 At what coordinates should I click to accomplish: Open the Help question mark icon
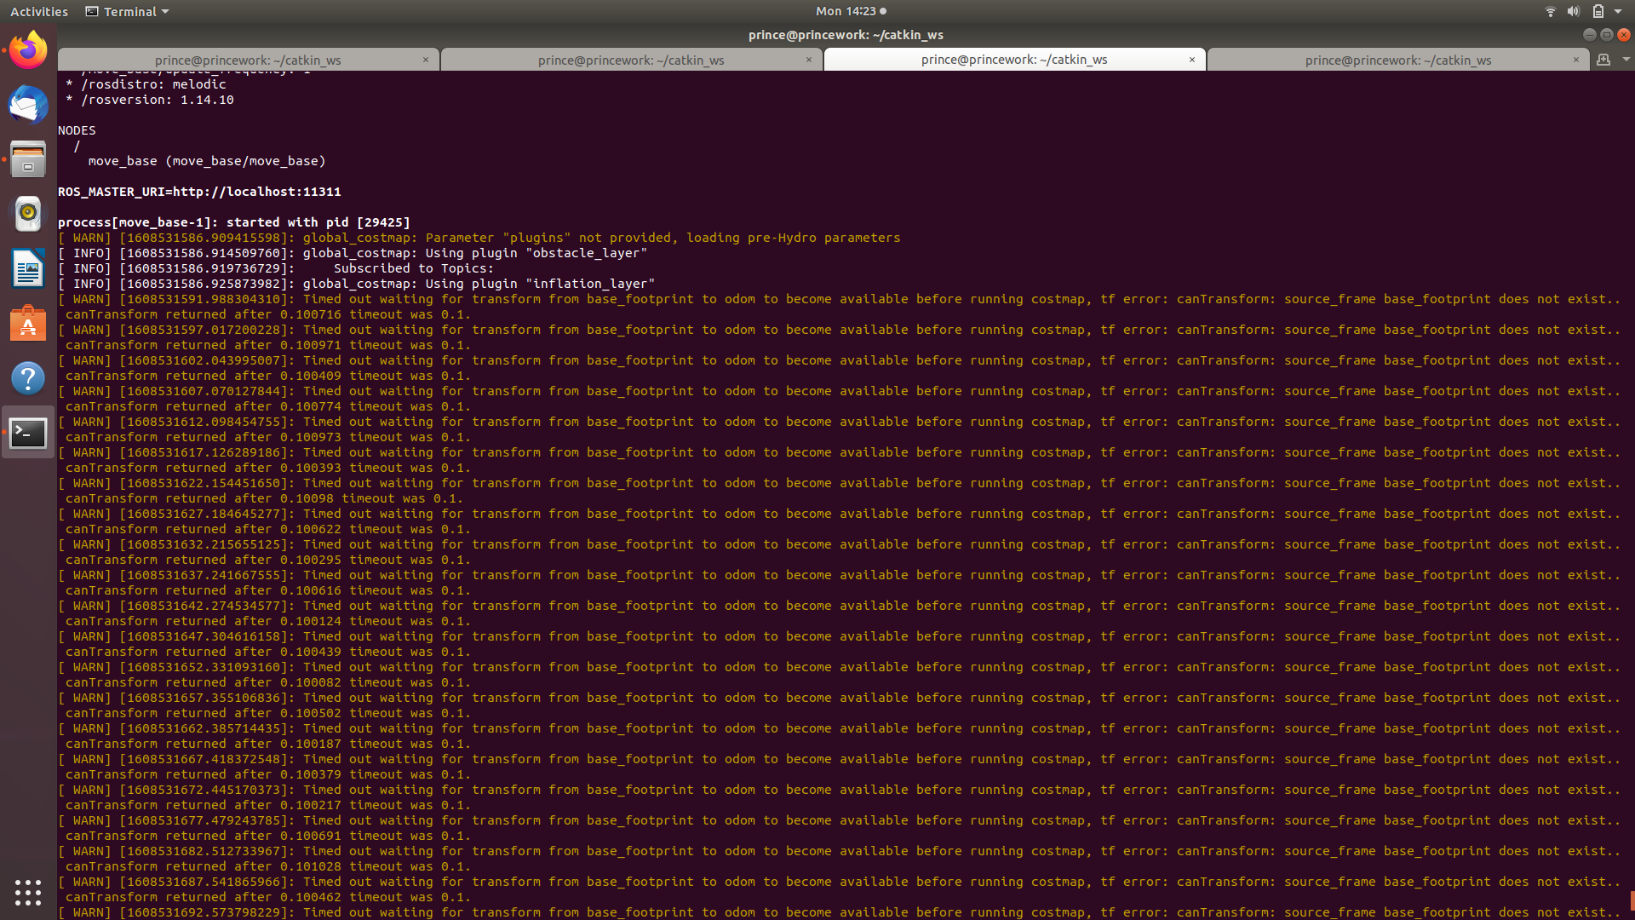28,378
